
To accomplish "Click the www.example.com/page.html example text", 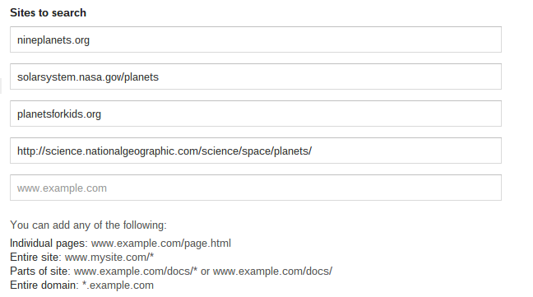I will [161, 244].
